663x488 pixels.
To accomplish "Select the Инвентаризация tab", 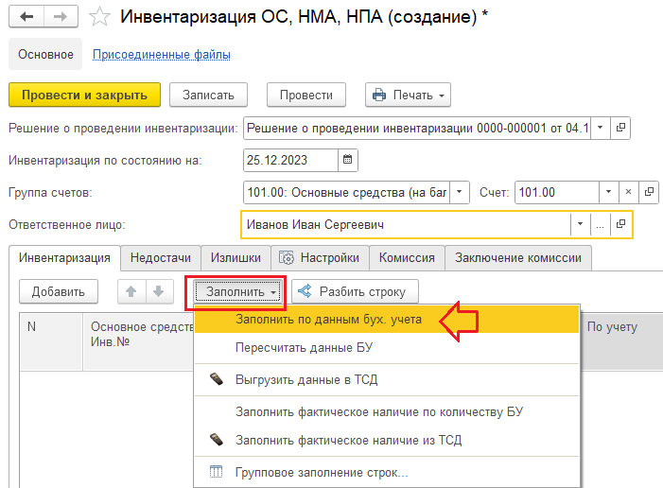I will (x=64, y=258).
